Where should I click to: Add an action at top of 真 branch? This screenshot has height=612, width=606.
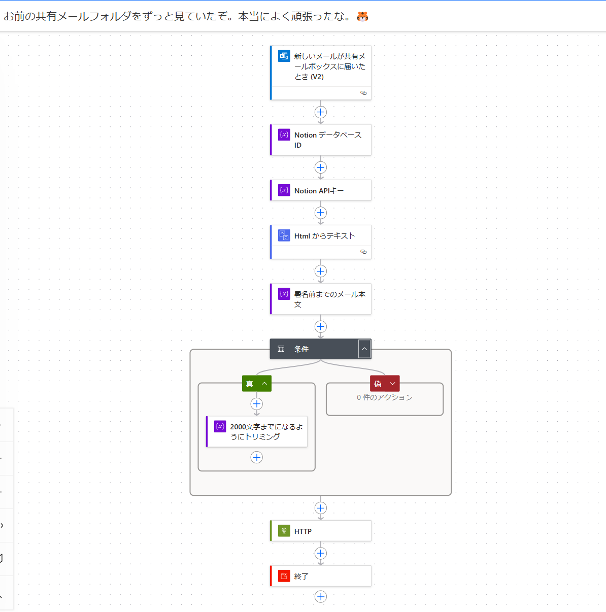coord(257,404)
